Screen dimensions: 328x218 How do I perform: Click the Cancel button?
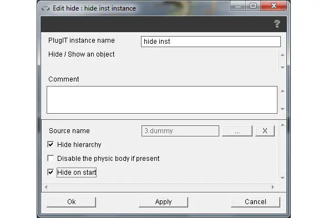coord(255,202)
